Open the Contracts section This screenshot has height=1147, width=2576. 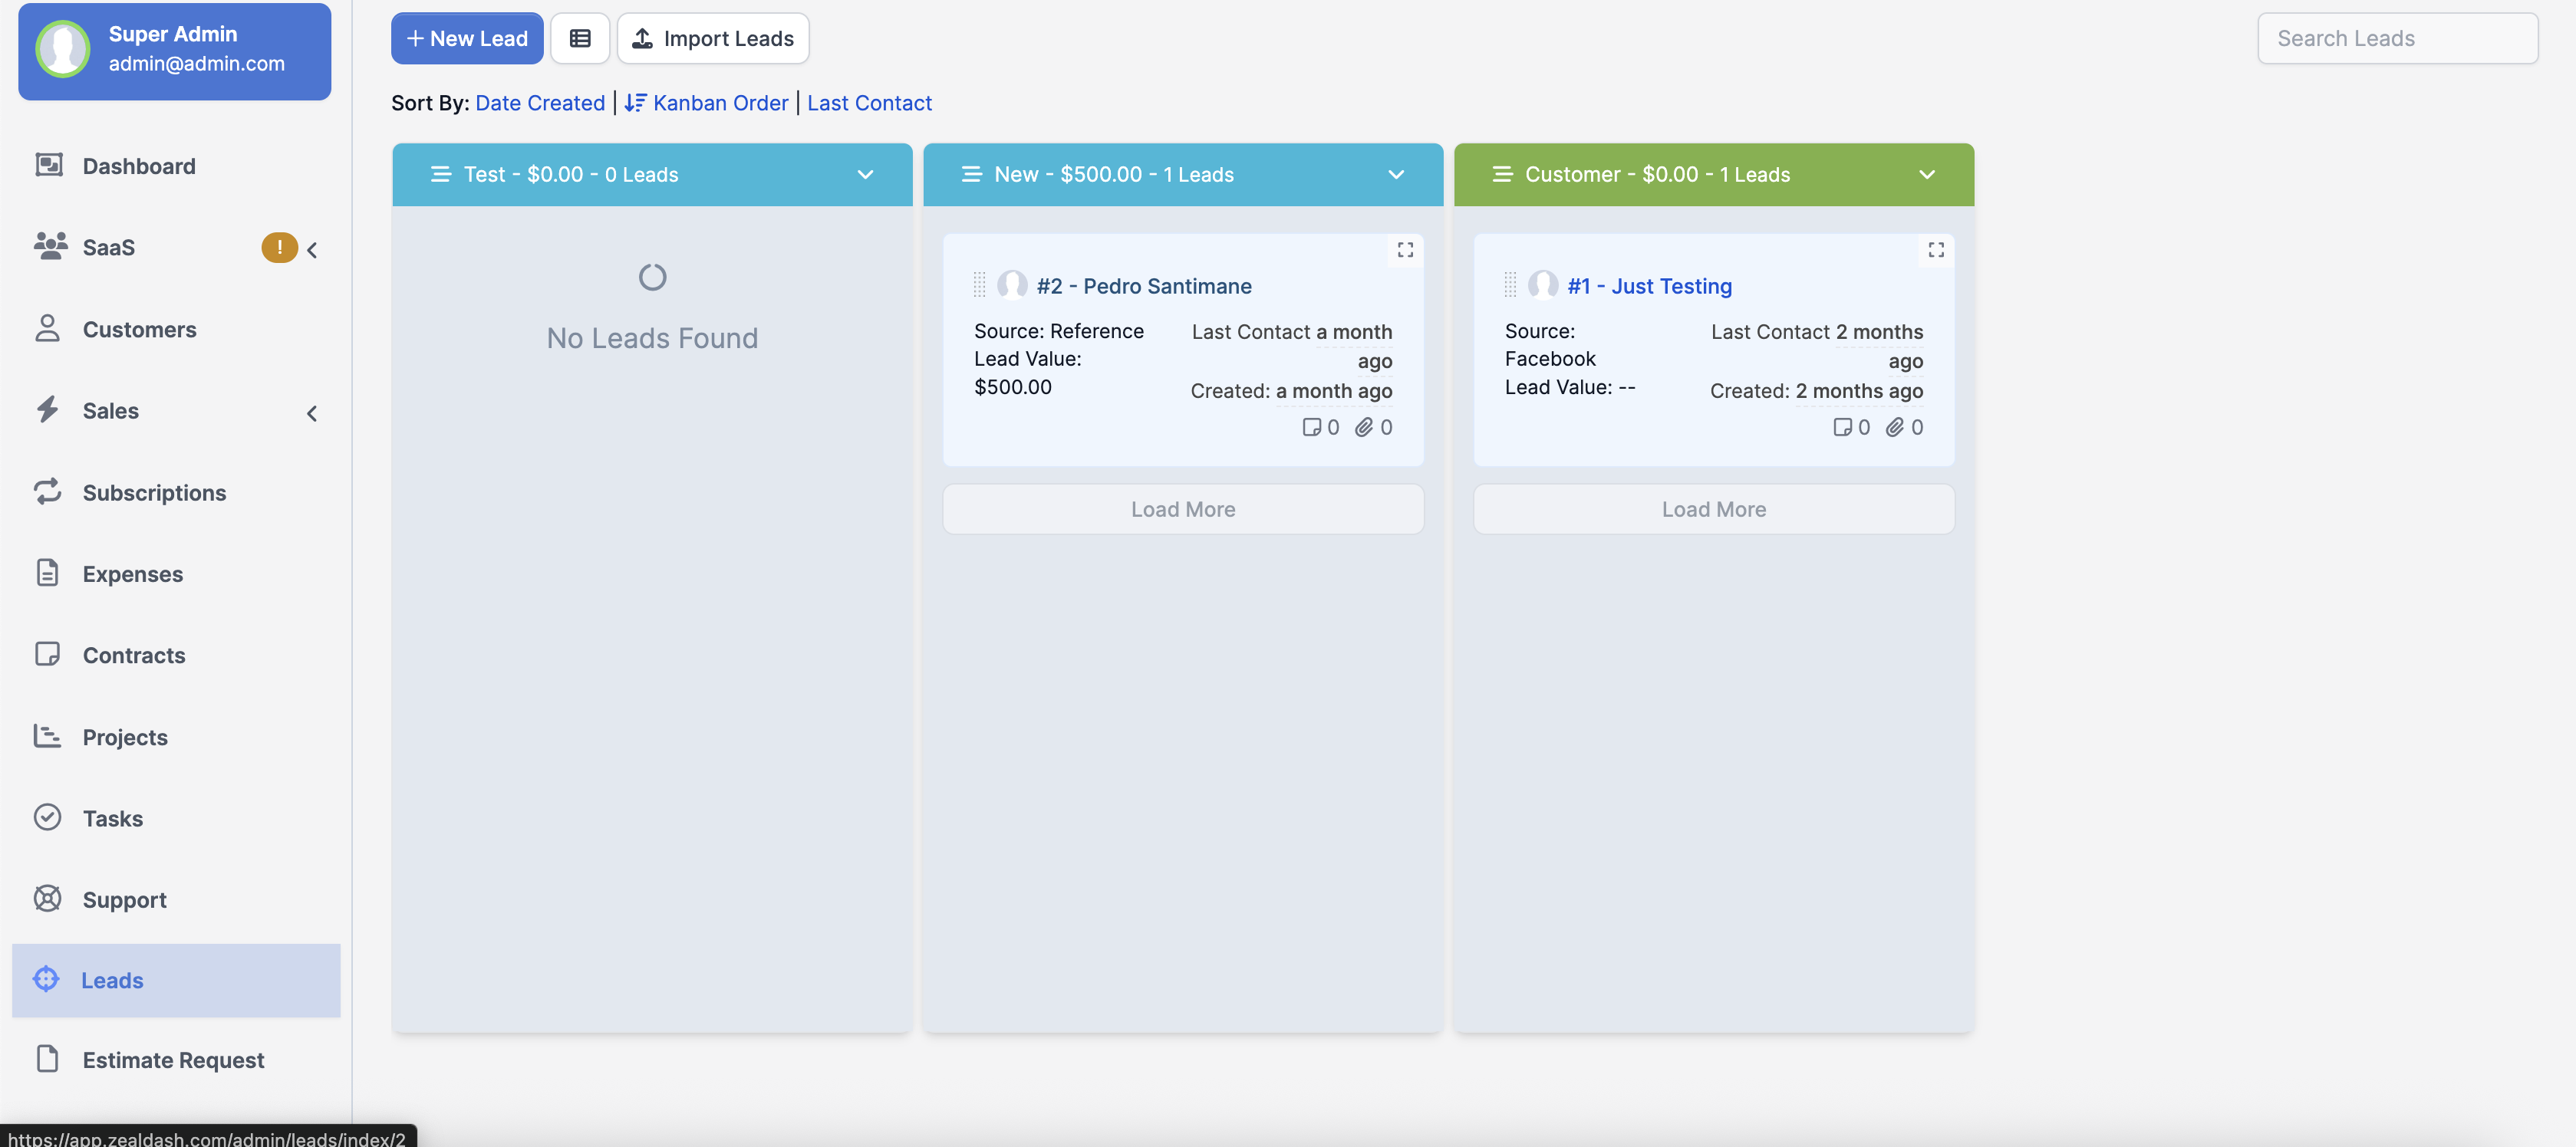[134, 656]
